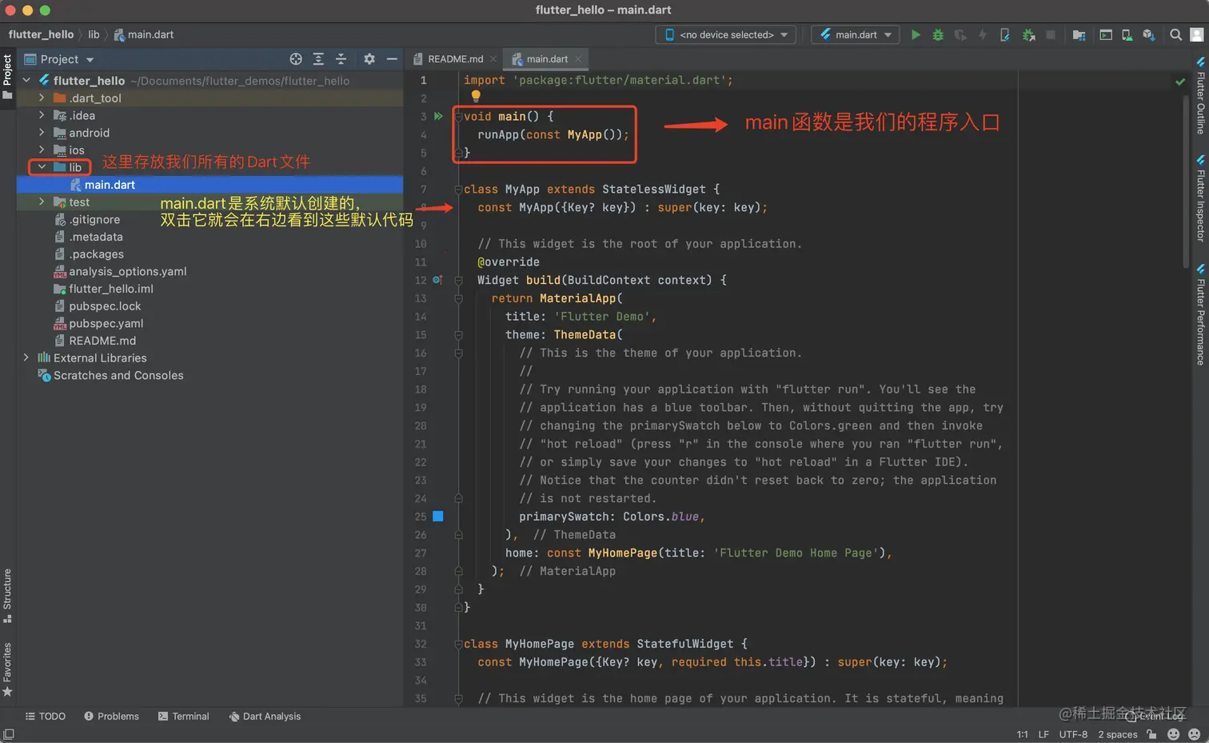Click the Flutter Attach phone icon in toolbar
Viewport: 1209px width, 743px height.
click(1005, 34)
